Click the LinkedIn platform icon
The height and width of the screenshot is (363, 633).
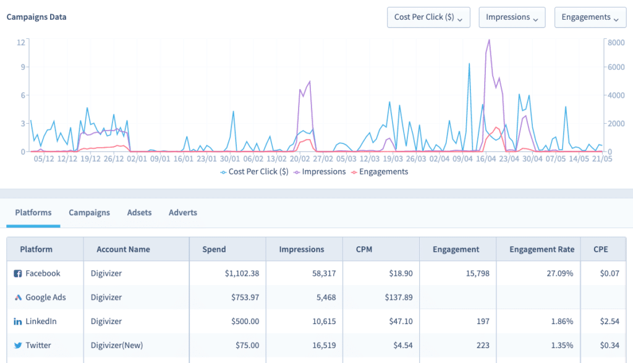point(18,322)
